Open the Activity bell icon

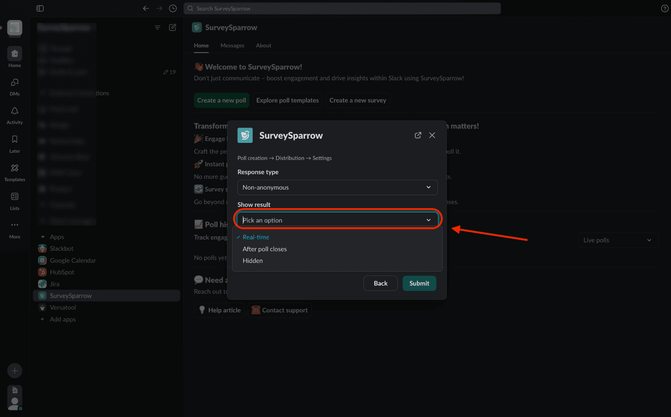tap(15, 111)
